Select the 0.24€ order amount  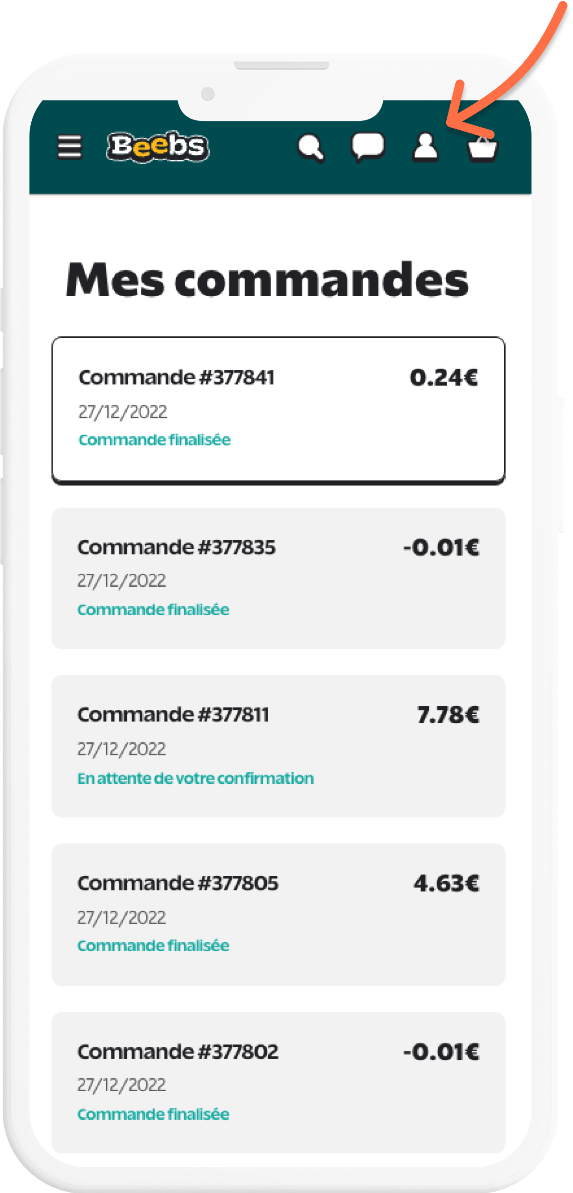[x=444, y=377]
